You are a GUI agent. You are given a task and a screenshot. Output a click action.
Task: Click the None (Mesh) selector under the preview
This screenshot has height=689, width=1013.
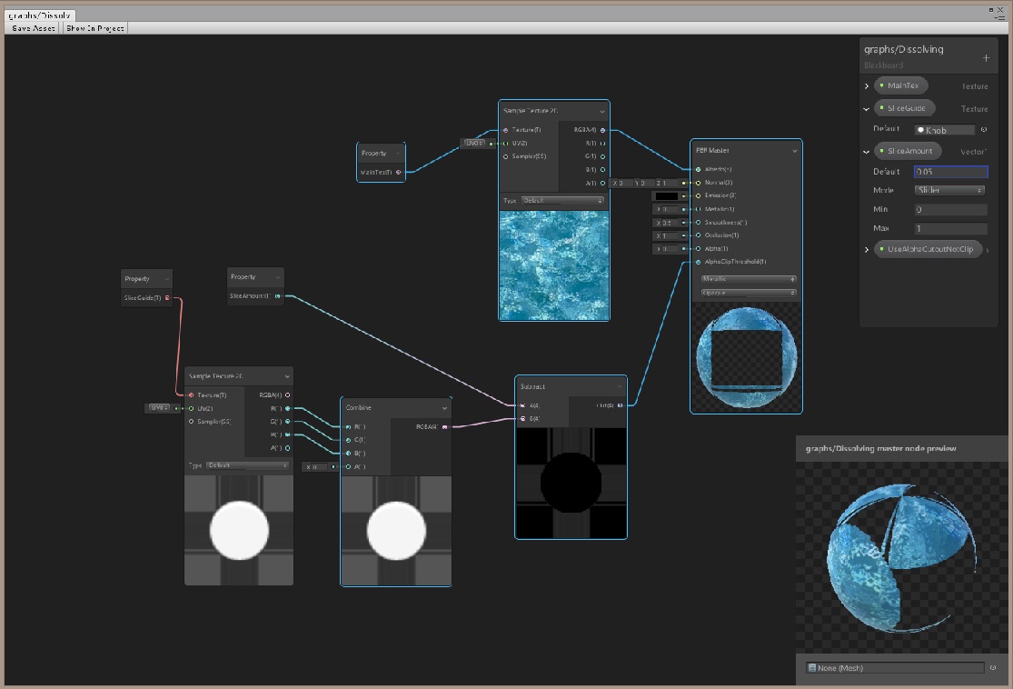pos(895,667)
